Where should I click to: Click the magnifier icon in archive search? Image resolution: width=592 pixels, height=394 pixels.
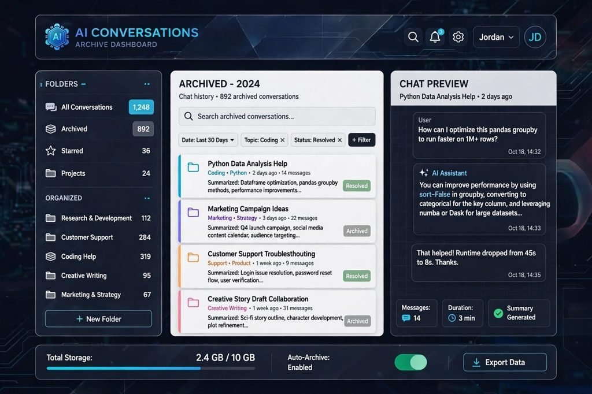(x=188, y=116)
